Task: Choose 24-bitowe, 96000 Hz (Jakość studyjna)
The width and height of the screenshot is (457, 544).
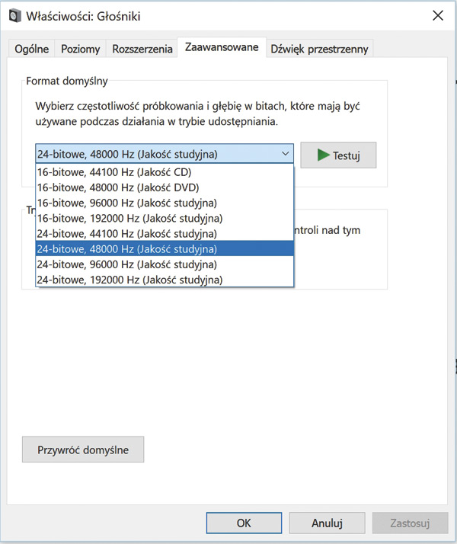Action: (x=165, y=264)
